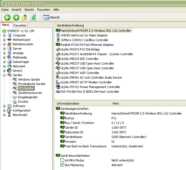Select Windows Geräte in the tree

(x=29, y=79)
